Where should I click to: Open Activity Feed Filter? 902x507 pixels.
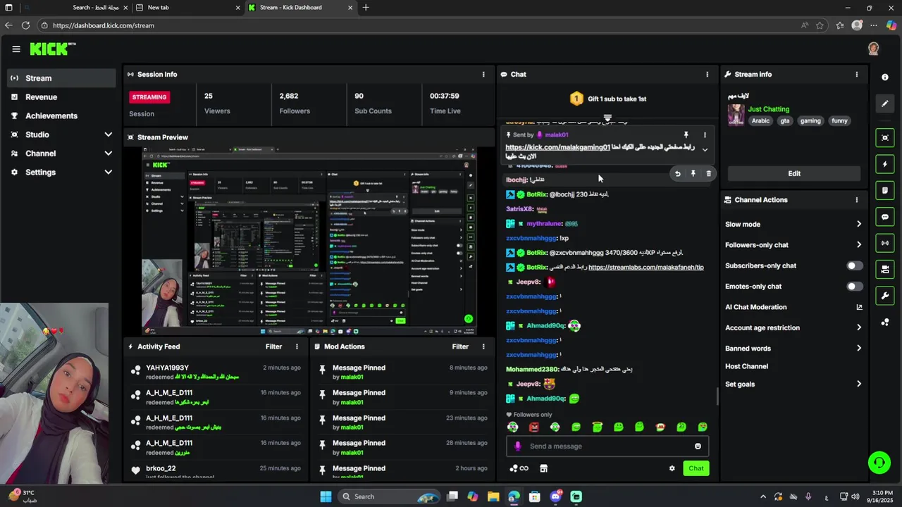point(273,346)
